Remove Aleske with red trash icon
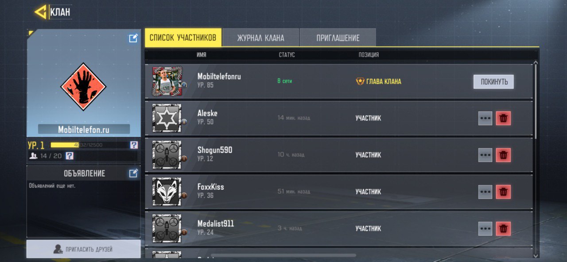 click(503, 118)
